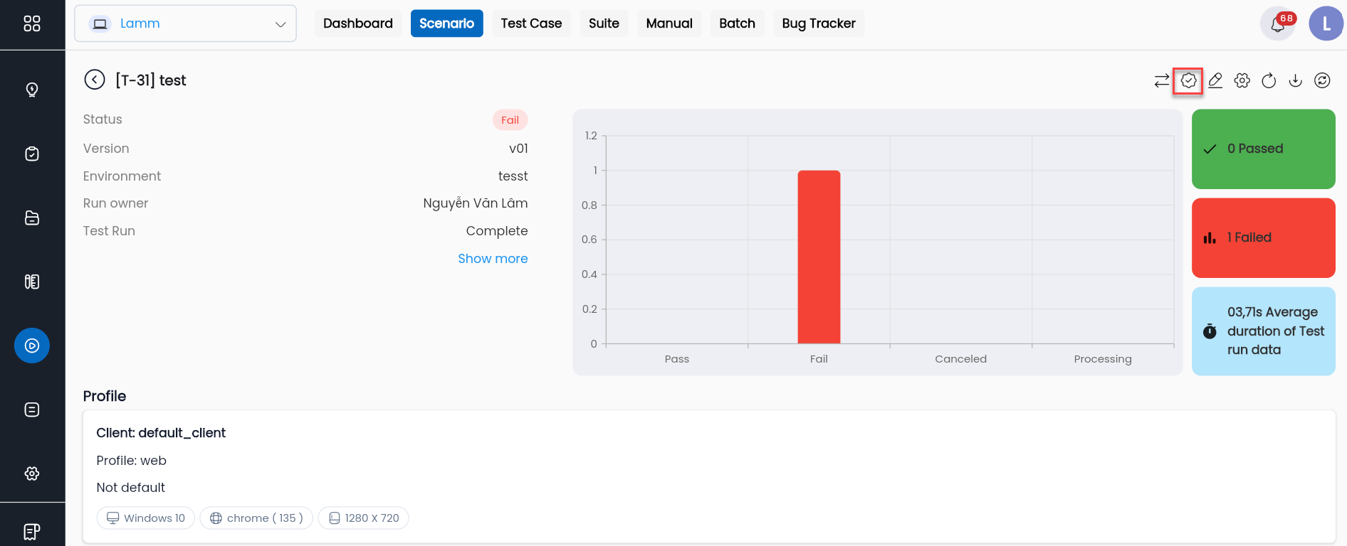Viewport: 1347px width, 546px height.
Task: Go back using the circled arrow
Action: point(94,80)
